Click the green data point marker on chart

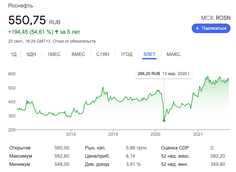click(164, 120)
